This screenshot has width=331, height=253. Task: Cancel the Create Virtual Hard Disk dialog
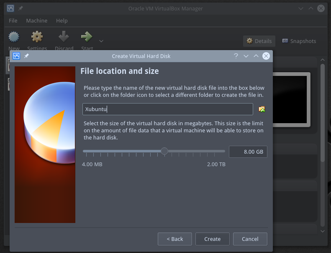point(250,239)
